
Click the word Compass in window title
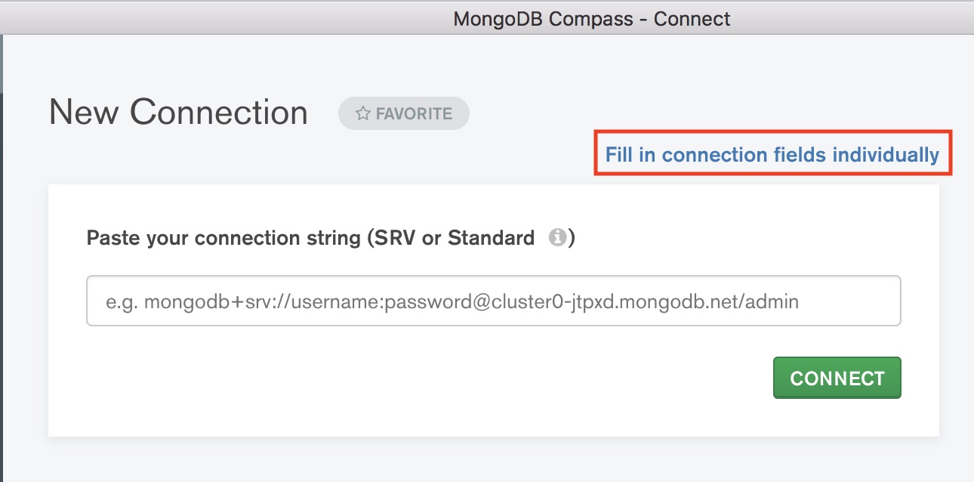tap(590, 18)
